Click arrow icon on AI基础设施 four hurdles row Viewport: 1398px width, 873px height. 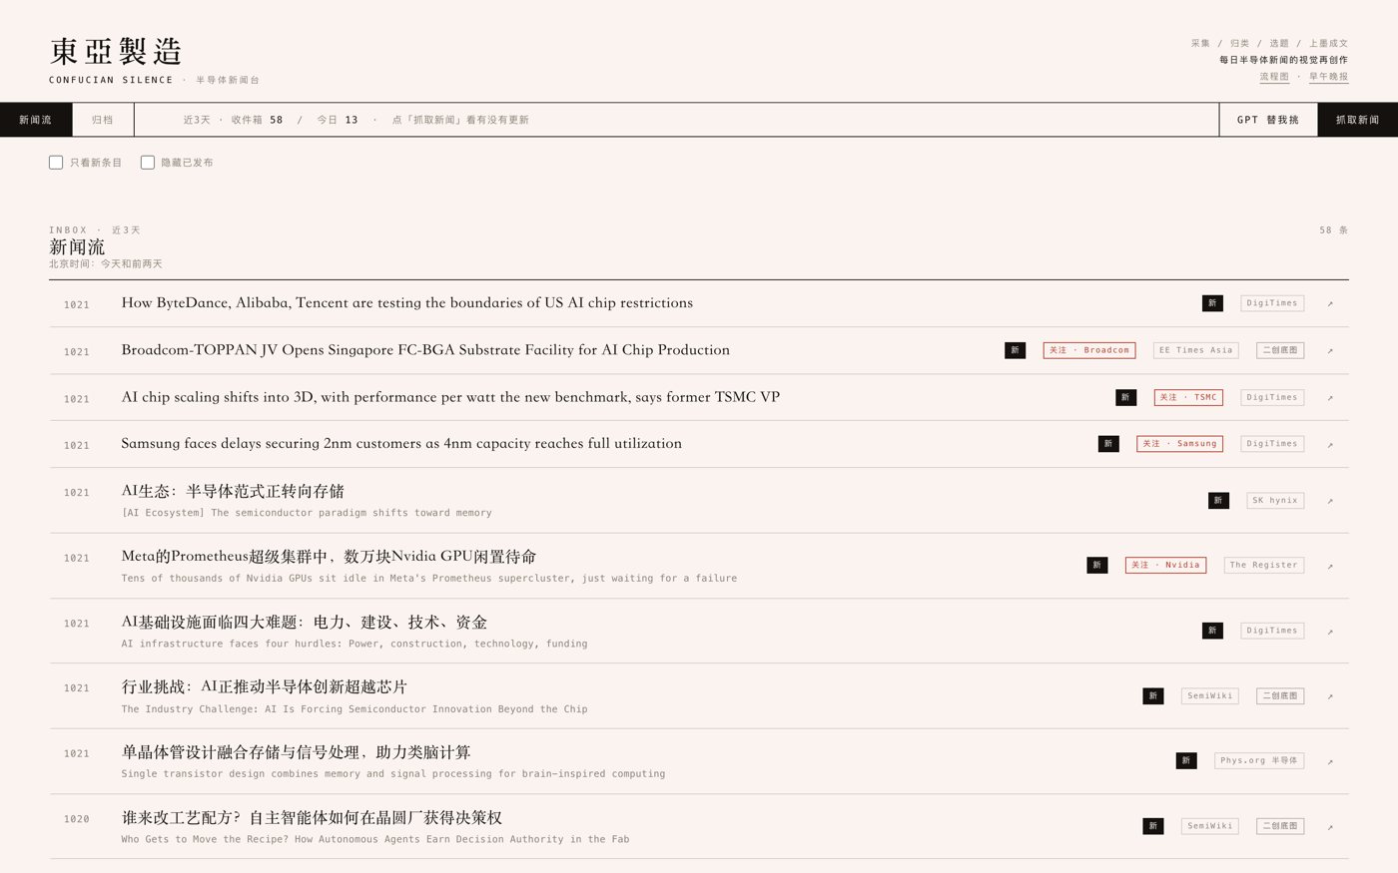pyautogui.click(x=1330, y=631)
